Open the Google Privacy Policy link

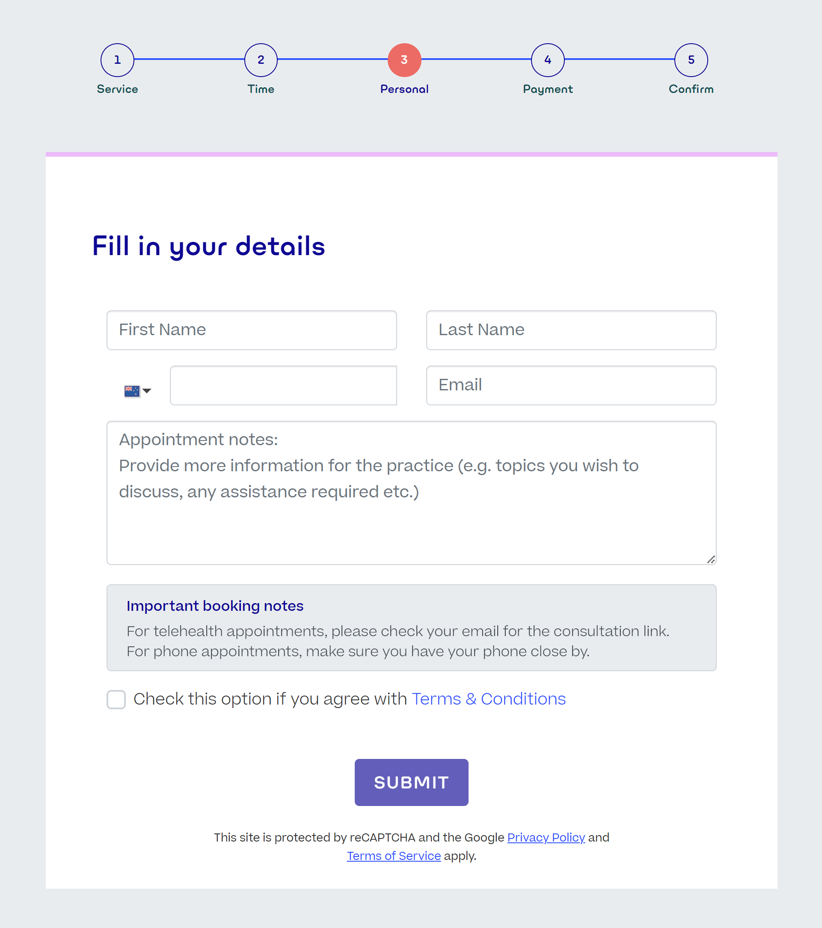pos(546,837)
